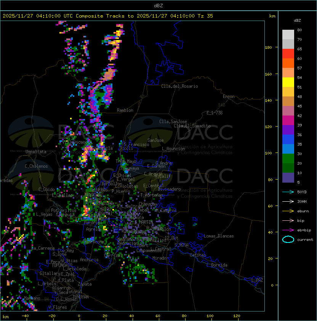This screenshot has height=321, width=317.
Task: Click the magenta eb+bip arrow in legend
Action: pos(288,230)
